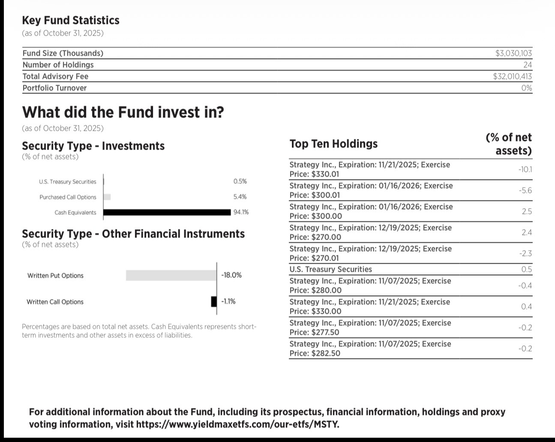This screenshot has width=555, height=442.
Task: Click the Cash Equivalents black bar
Action: pyautogui.click(x=167, y=212)
